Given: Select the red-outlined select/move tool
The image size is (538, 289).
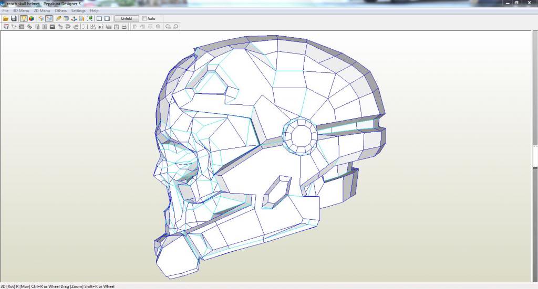Looking at the screenshot, I should pos(6,27).
